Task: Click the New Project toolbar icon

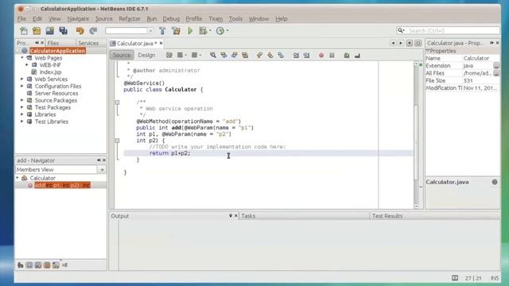Action: pyautogui.click(x=37, y=31)
